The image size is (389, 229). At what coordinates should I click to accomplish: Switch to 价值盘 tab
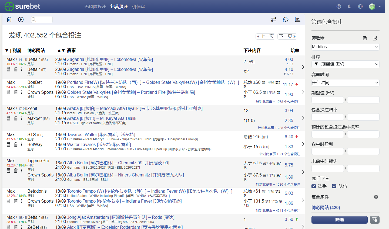coord(139,6)
